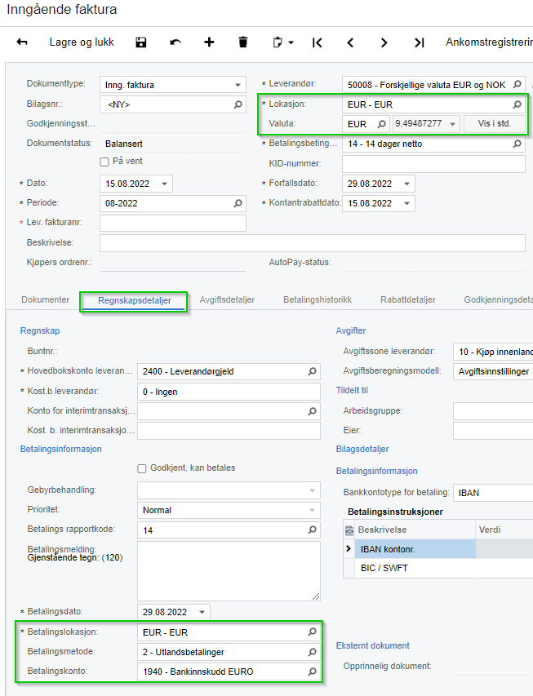533x696 pixels.
Task: Click the undo arrow icon
Action: click(x=175, y=42)
